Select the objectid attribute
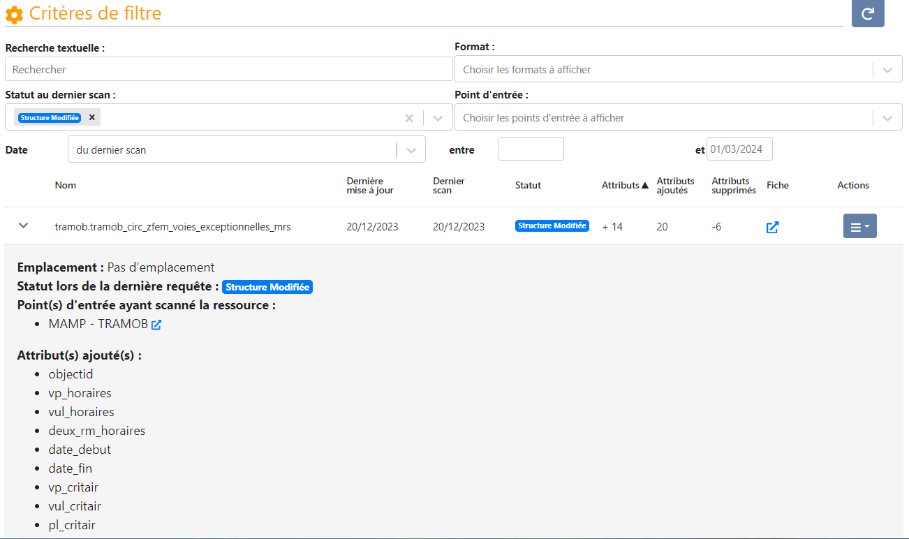Viewport: 909px width, 539px height. click(71, 374)
